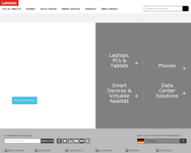Open Lenovo's Flickr page icon

pyautogui.click(x=82, y=141)
